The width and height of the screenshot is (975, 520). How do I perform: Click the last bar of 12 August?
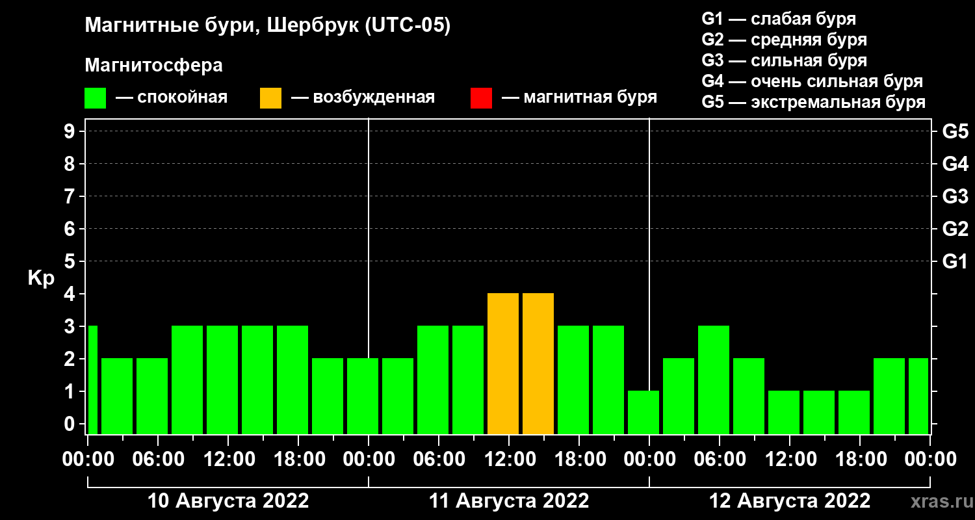[918, 396]
